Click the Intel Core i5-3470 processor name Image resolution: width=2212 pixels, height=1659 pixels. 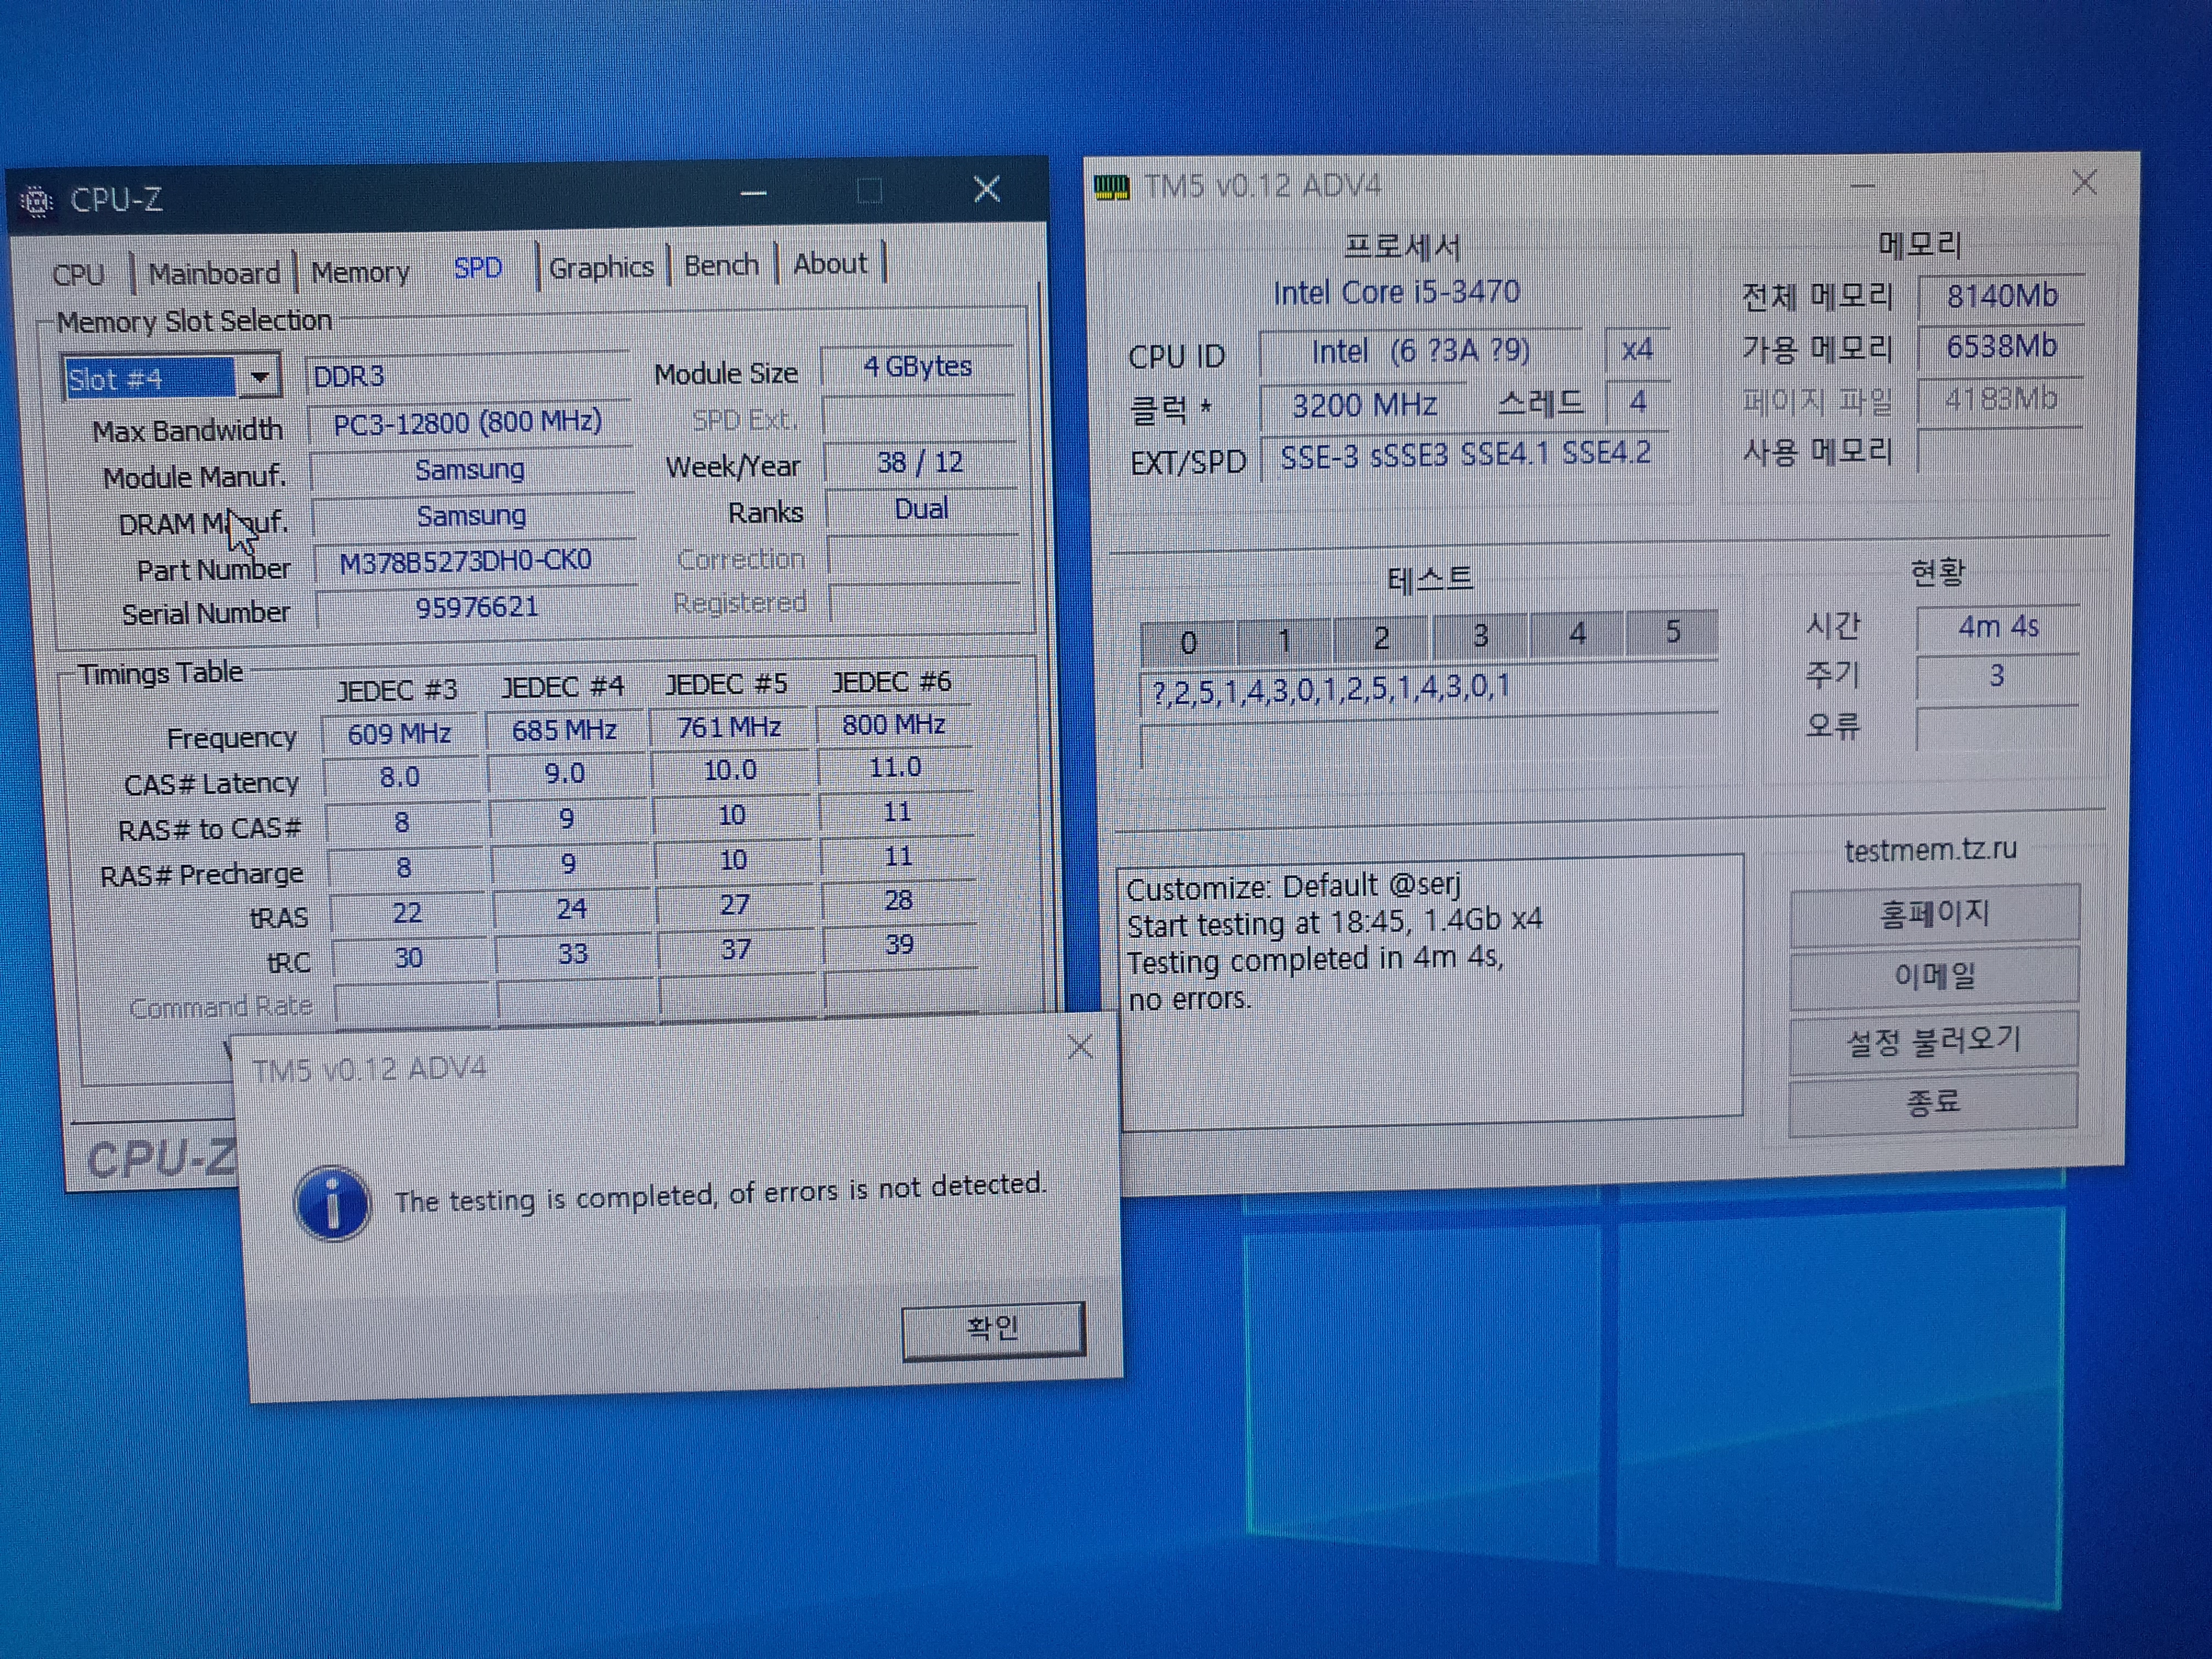pyautogui.click(x=1396, y=292)
